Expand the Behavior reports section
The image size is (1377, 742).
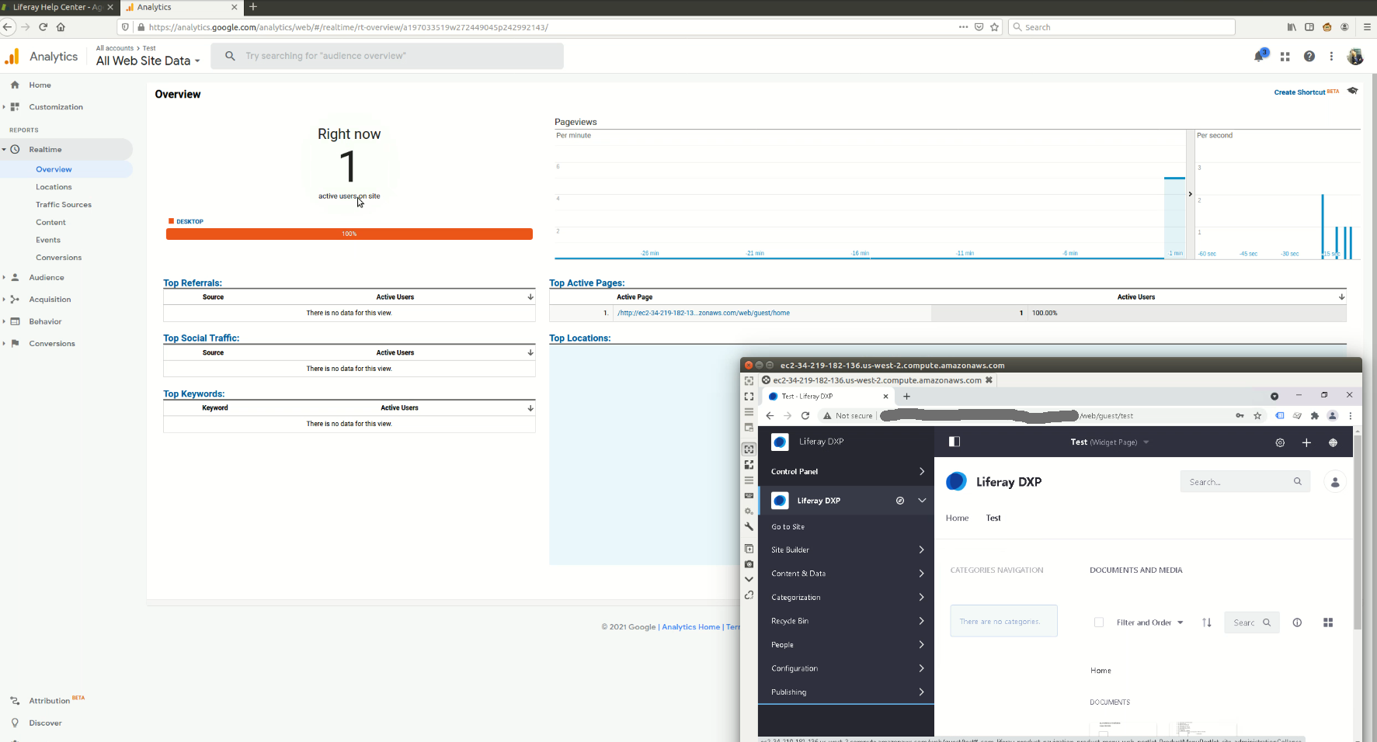pos(4,321)
